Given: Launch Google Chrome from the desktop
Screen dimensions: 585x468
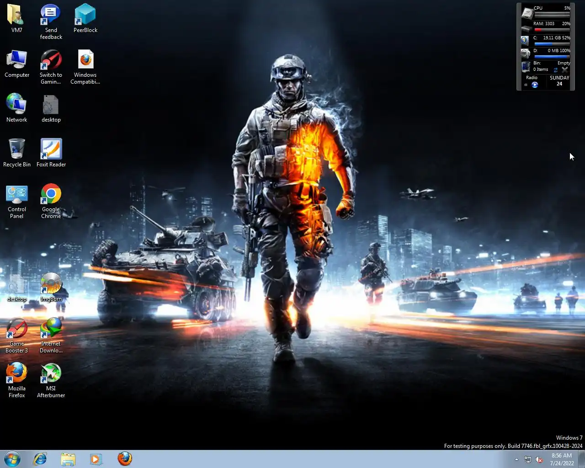Looking at the screenshot, I should tap(51, 202).
